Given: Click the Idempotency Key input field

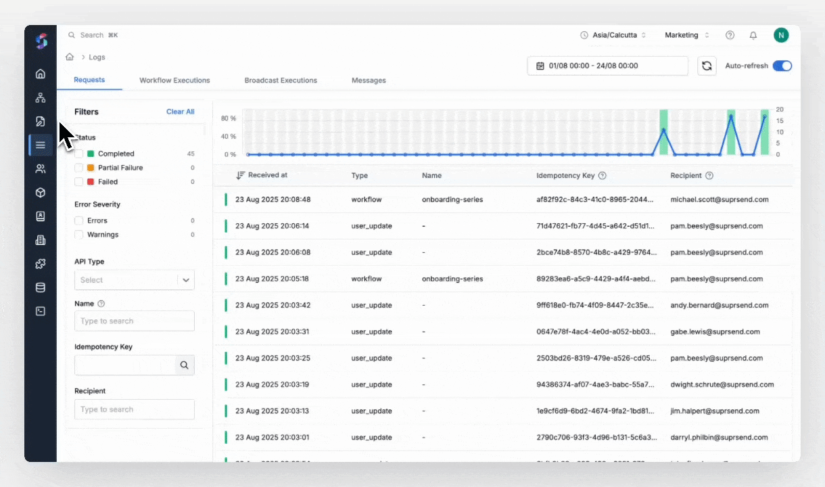Looking at the screenshot, I should pyautogui.click(x=124, y=365).
